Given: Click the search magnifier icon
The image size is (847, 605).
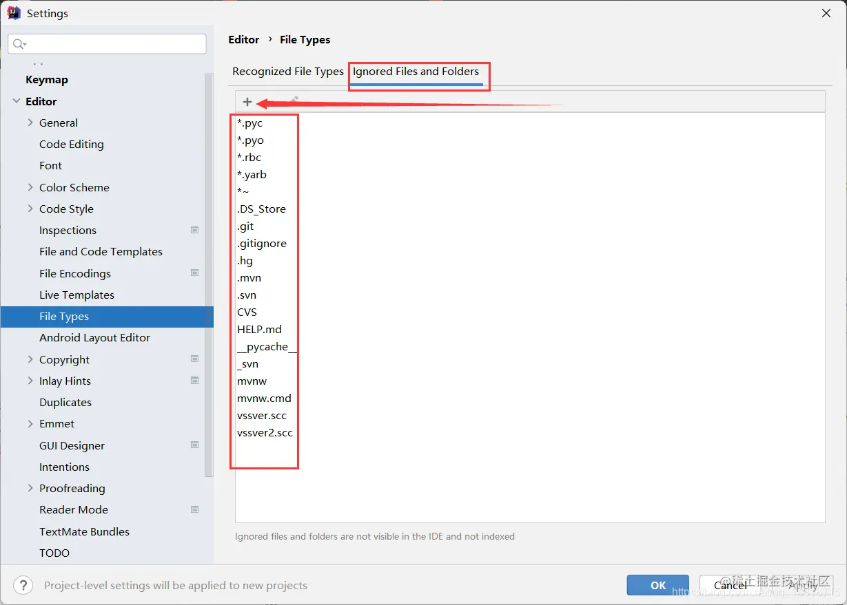Looking at the screenshot, I should (19, 44).
